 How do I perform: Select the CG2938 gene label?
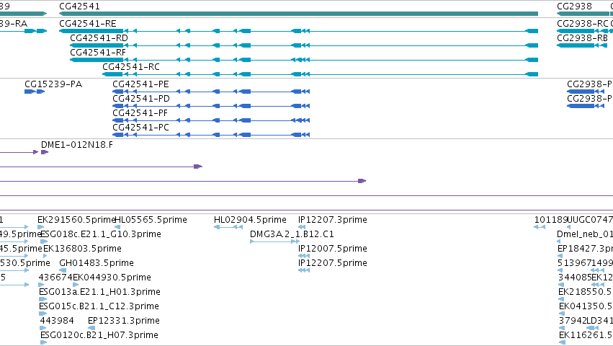[574, 6]
